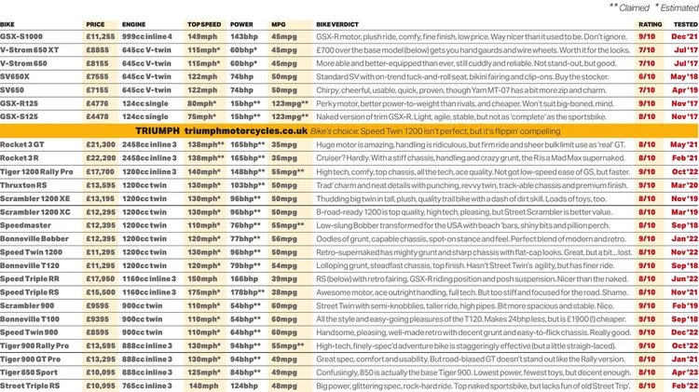Click the RATING column header
Image resolution: width=699 pixels, height=392 pixels.
coord(651,24)
